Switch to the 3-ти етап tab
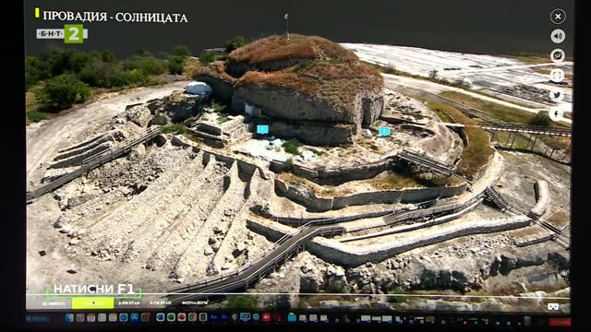 tap(160, 303)
